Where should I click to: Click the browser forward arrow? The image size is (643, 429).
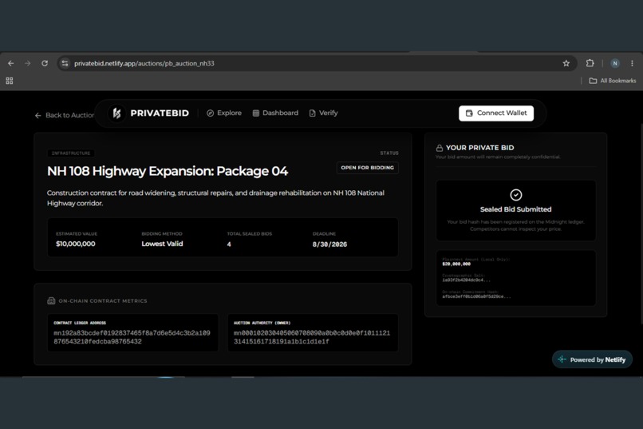click(x=27, y=63)
